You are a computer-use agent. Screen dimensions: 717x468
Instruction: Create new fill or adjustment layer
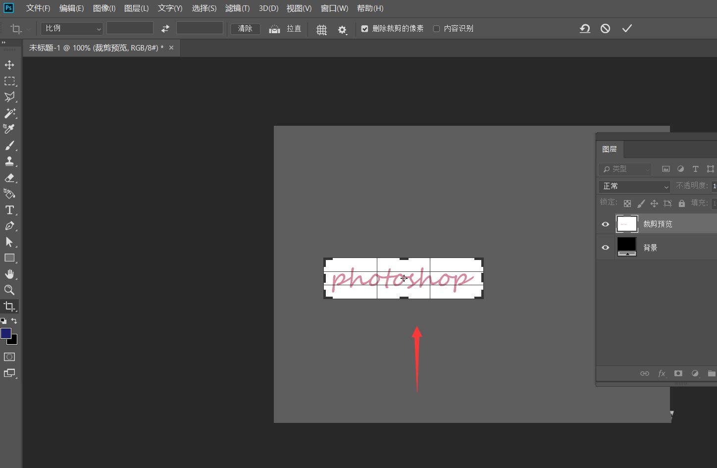click(695, 373)
